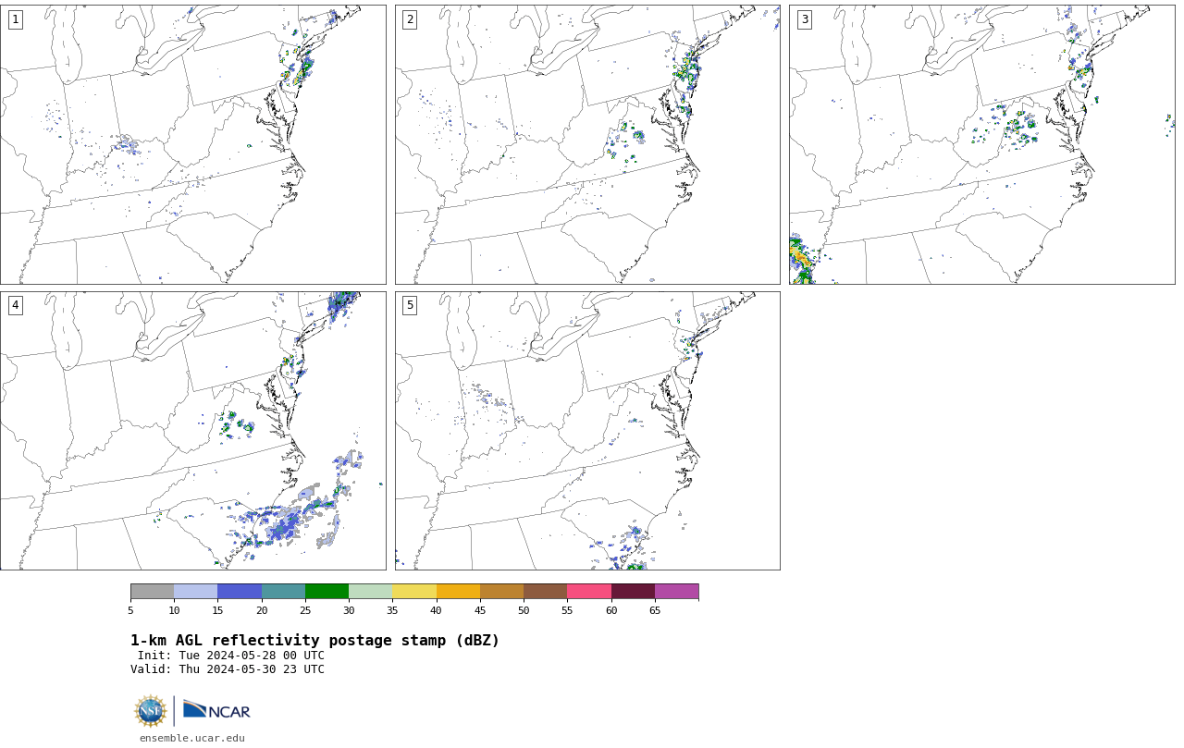Image resolution: width=1184 pixels, height=748 pixels.
Task: Open ensemble member 4 postage stamp map
Action: (x=192, y=431)
